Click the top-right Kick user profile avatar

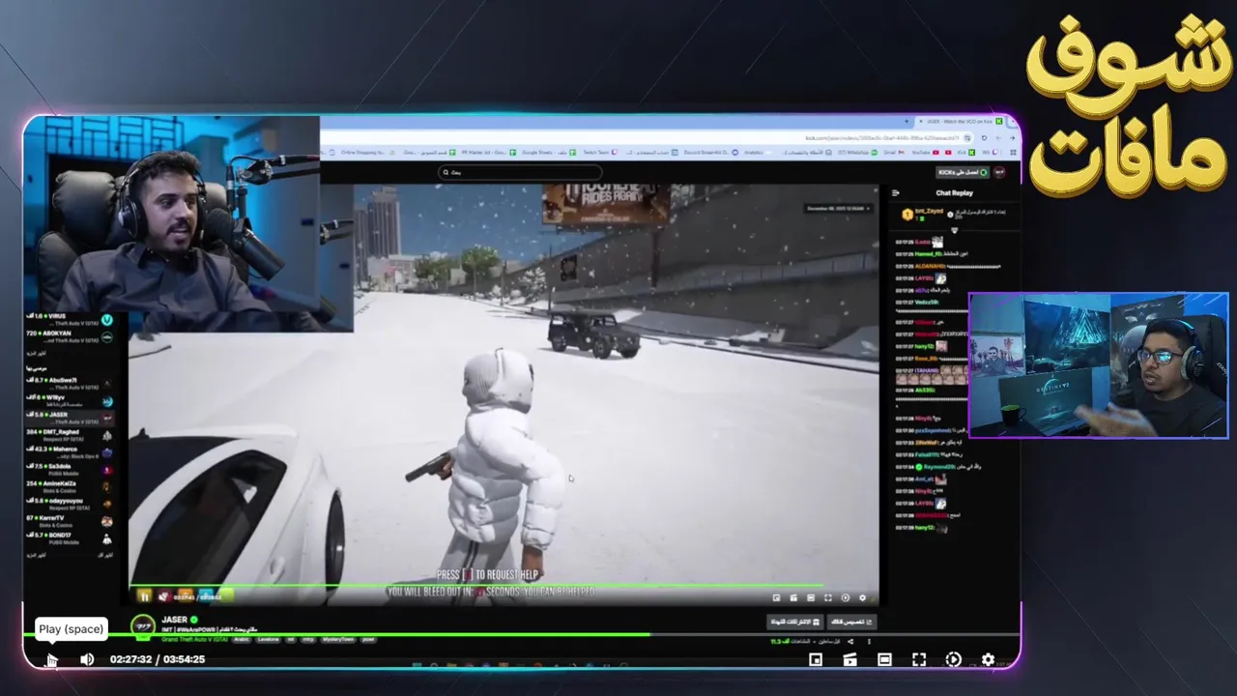[x=999, y=172]
